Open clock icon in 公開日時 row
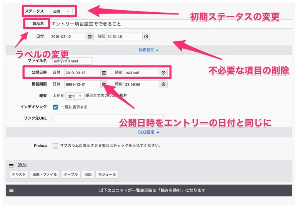 pos(164,73)
